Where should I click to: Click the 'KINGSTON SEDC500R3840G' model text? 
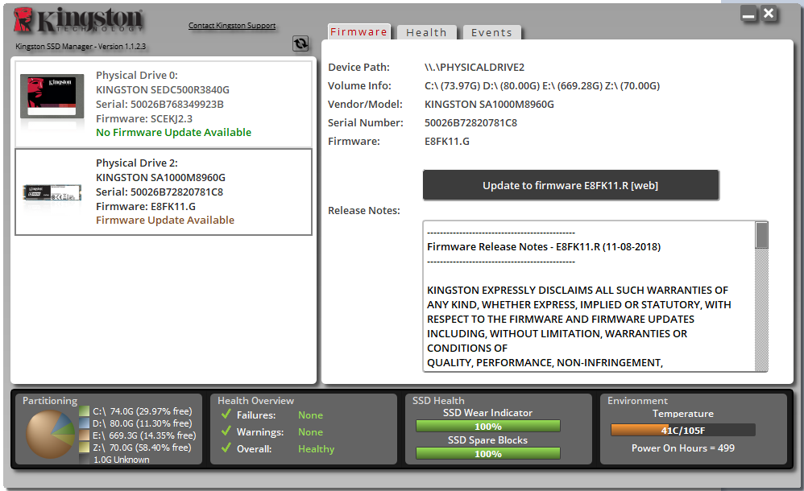163,89
